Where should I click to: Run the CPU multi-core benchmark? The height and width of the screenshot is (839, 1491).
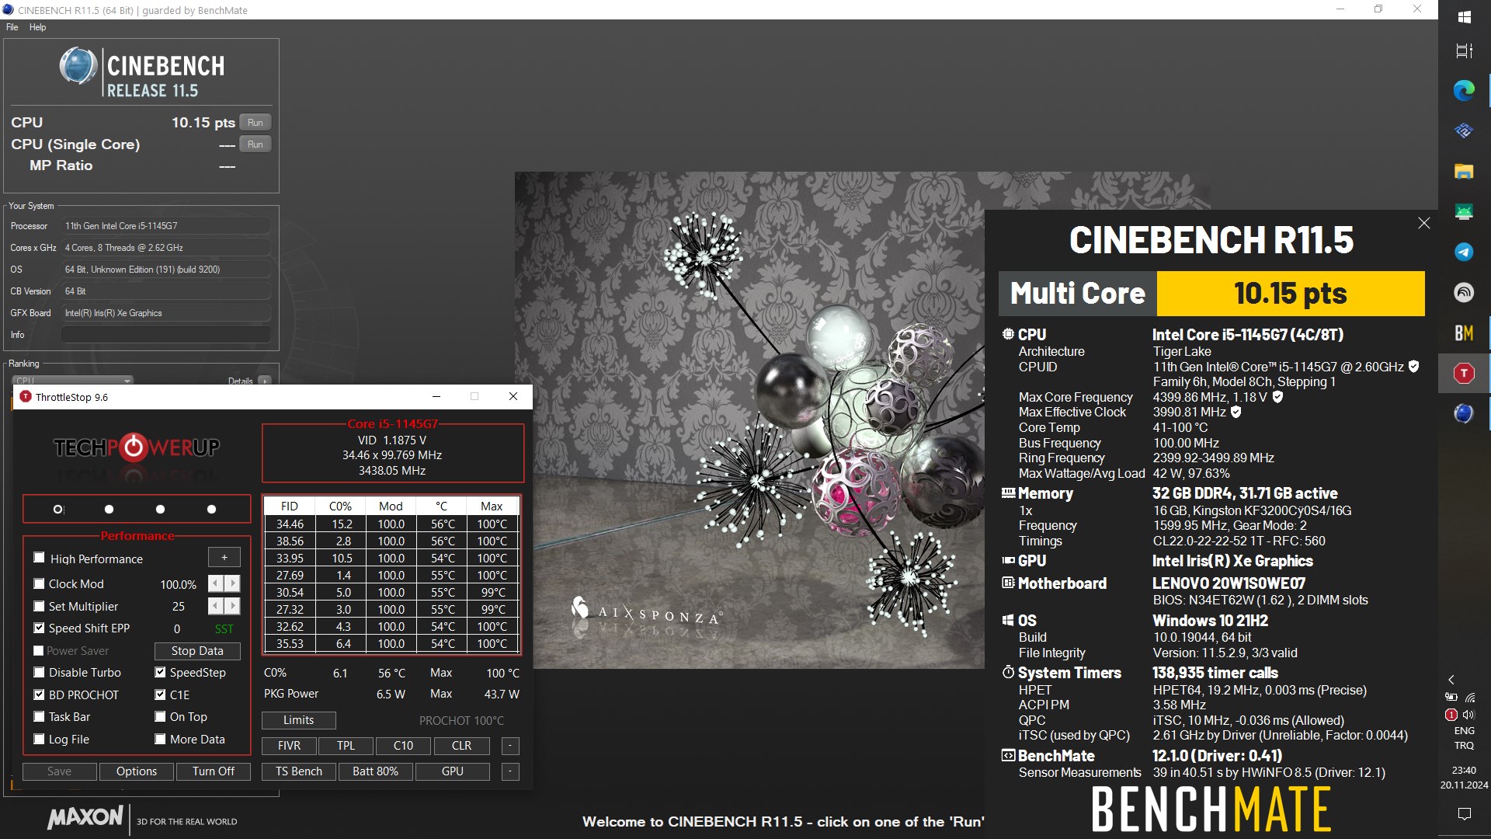(x=255, y=123)
